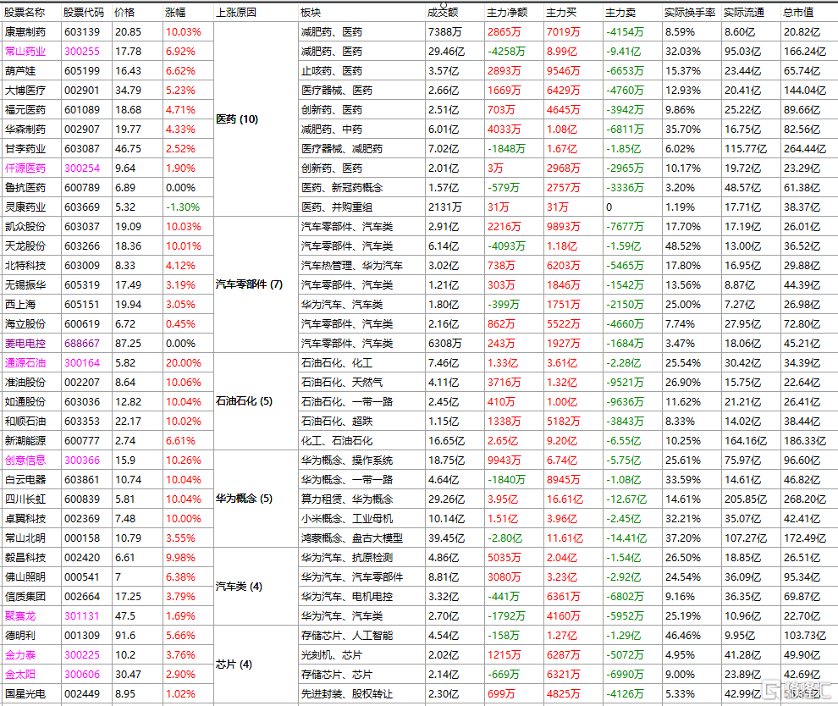Select stock name 通源石油
This screenshot has width=838, height=706.
[x=25, y=363]
